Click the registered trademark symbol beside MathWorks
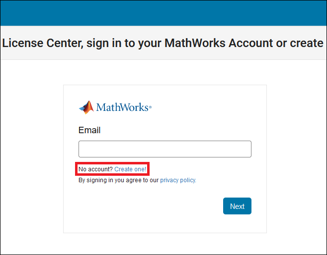327x255 pixels. click(x=150, y=106)
